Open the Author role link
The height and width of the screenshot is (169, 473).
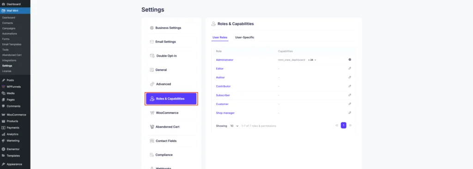click(220, 77)
